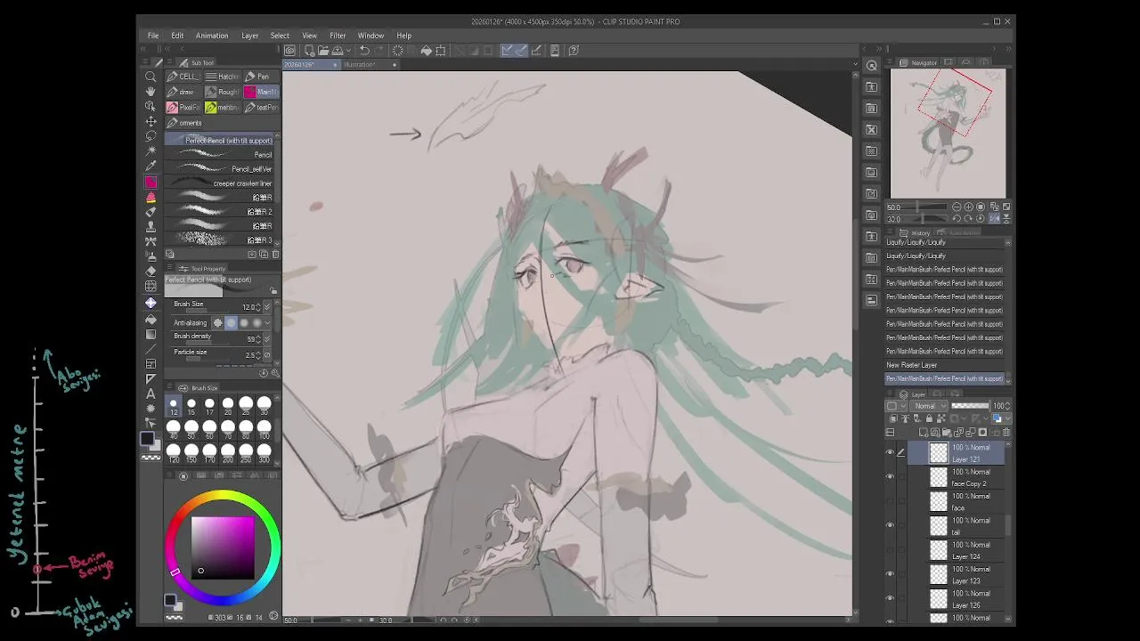
Task: Open Brush density dynamics dropdown button
Action: point(267,339)
